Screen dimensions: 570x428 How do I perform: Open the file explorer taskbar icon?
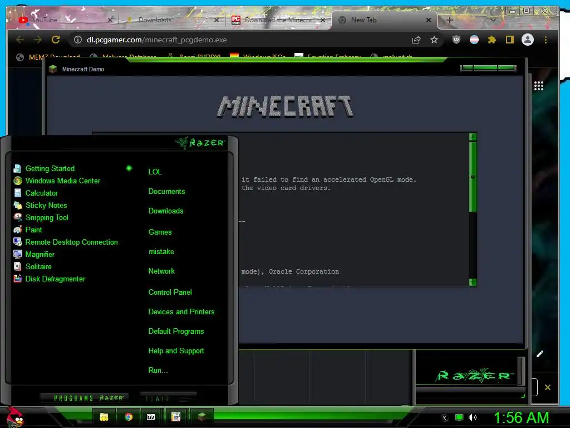point(104,417)
